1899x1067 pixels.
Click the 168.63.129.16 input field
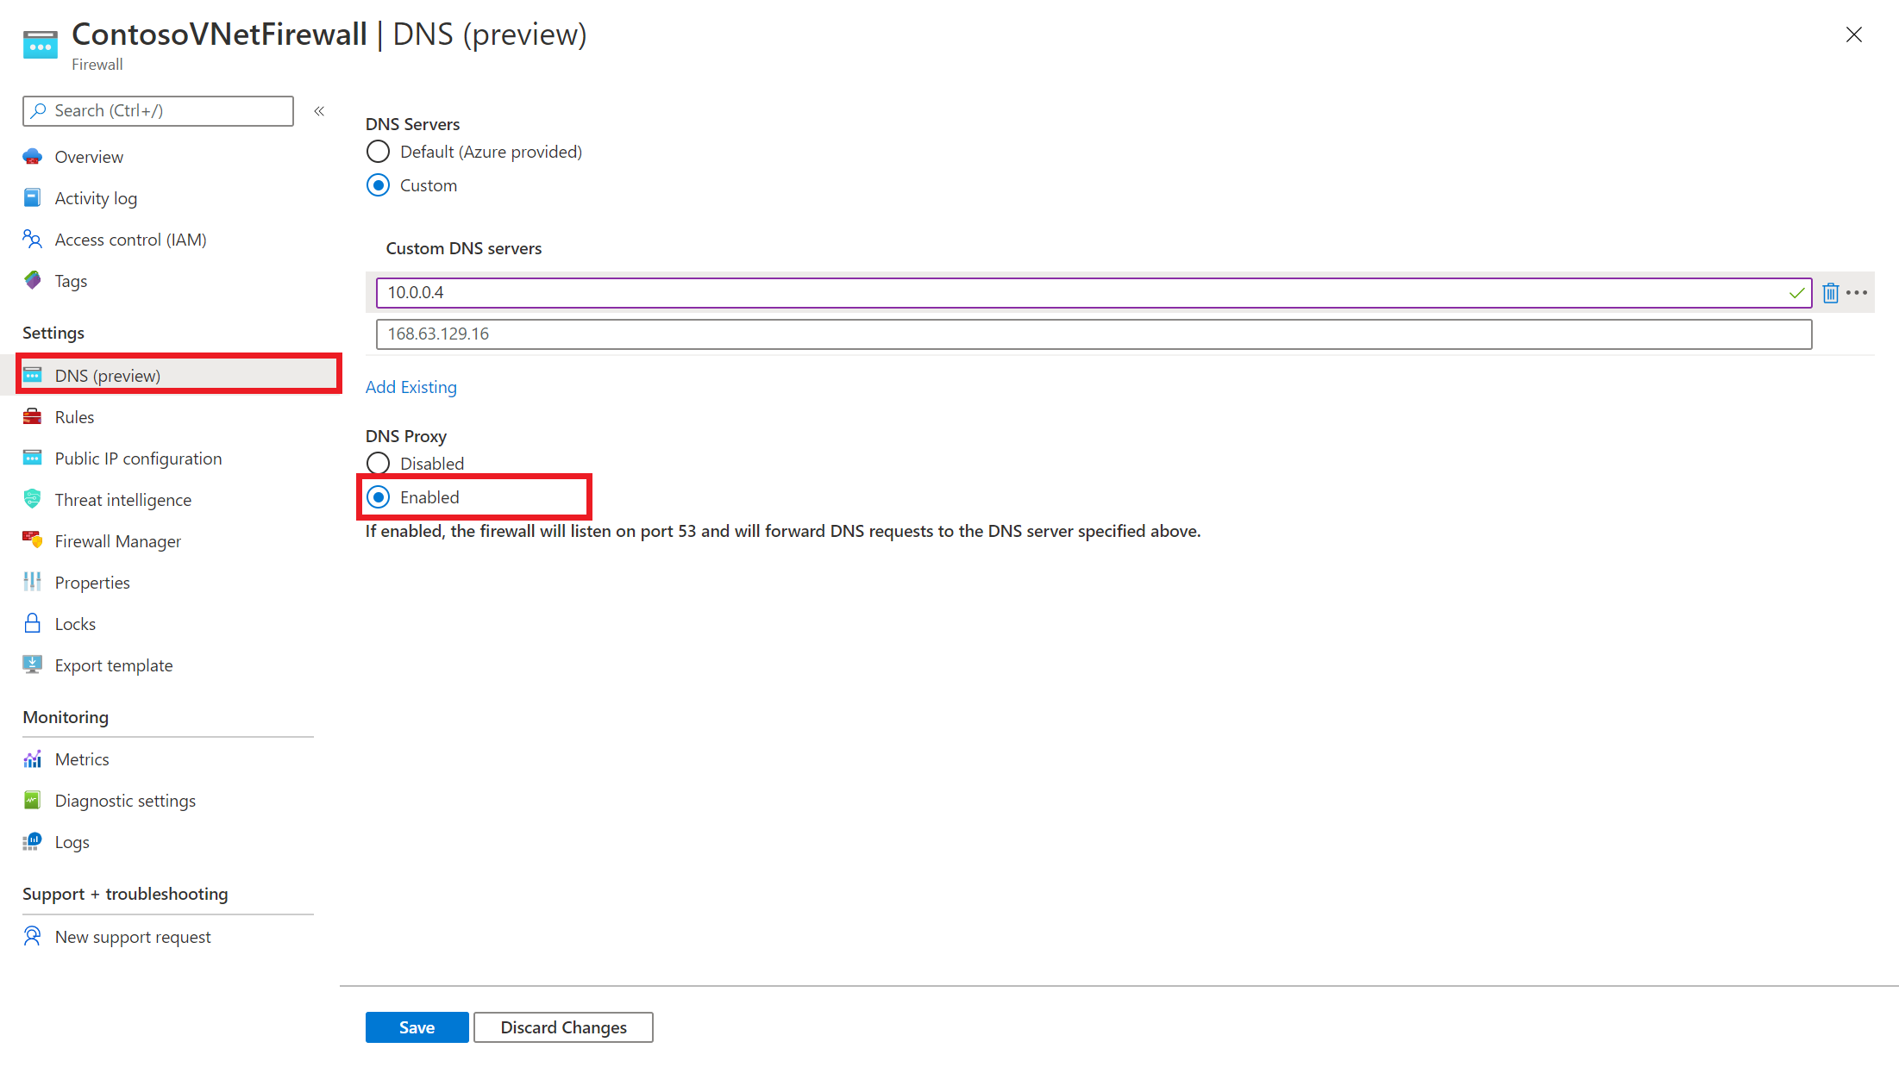(x=1094, y=334)
